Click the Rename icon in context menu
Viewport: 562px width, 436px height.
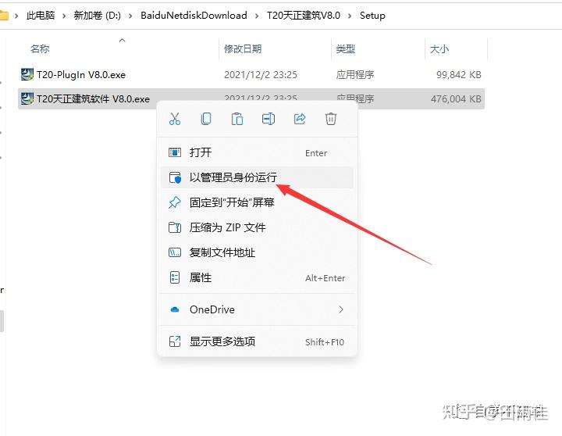click(x=269, y=119)
